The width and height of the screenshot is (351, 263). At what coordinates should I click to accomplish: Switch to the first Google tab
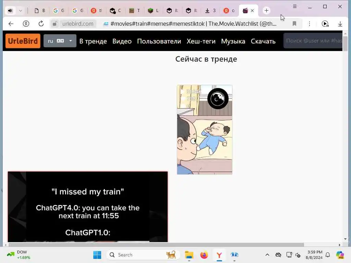(x=58, y=11)
